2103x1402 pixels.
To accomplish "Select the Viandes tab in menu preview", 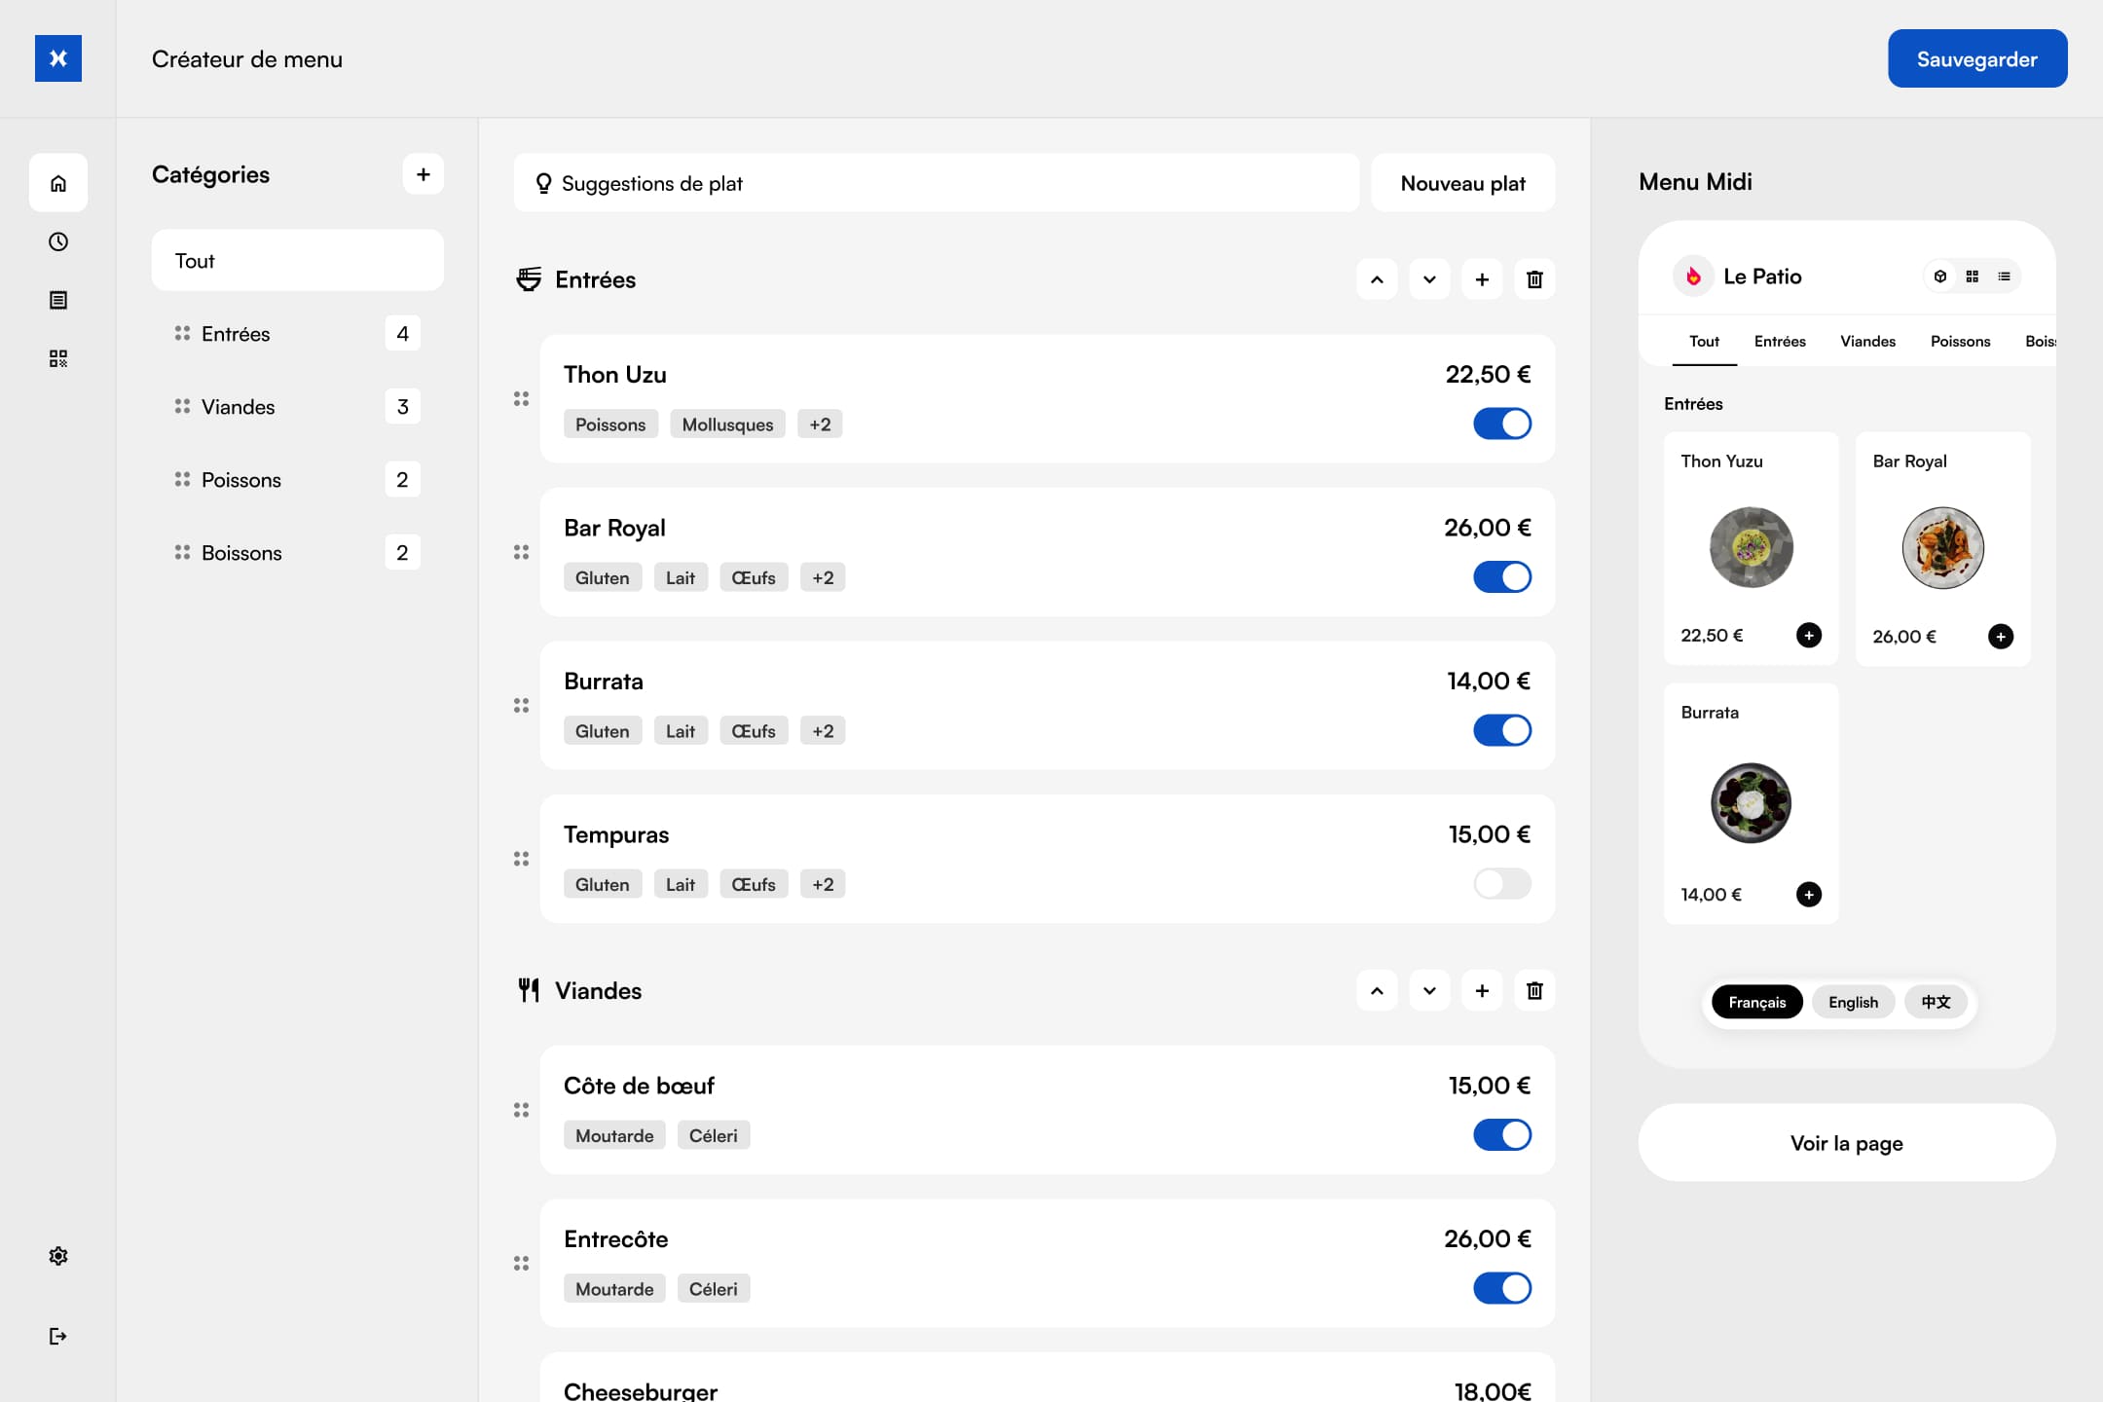I will click(x=1867, y=341).
